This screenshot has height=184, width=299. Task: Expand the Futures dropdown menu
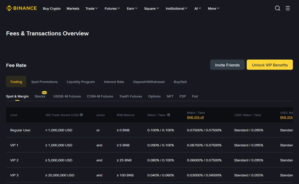pyautogui.click(x=112, y=8)
